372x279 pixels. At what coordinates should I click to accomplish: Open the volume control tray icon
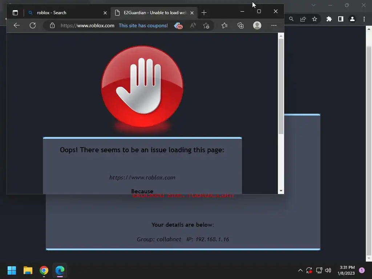[328, 270]
